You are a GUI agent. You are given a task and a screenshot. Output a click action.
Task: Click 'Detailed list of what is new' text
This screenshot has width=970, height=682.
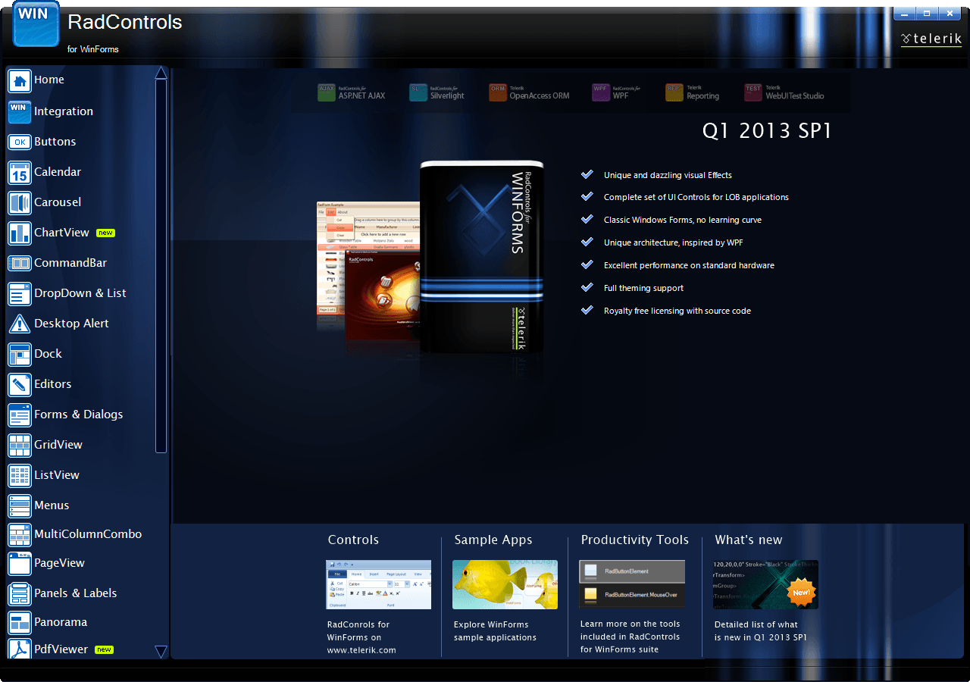point(761,631)
